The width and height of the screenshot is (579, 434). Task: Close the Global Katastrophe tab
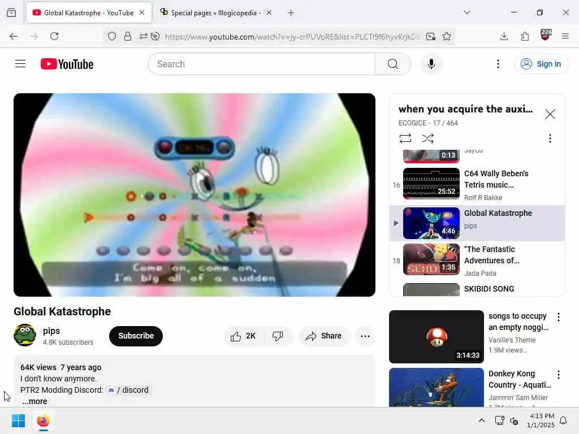[x=142, y=12]
